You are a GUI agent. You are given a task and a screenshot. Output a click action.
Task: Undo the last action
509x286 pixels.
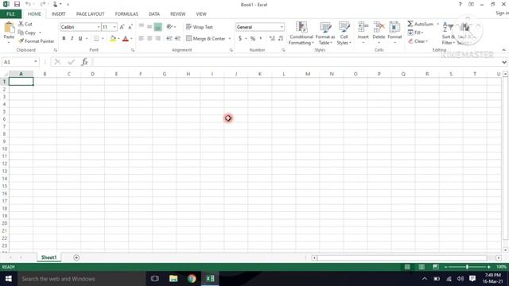[x=29, y=4]
